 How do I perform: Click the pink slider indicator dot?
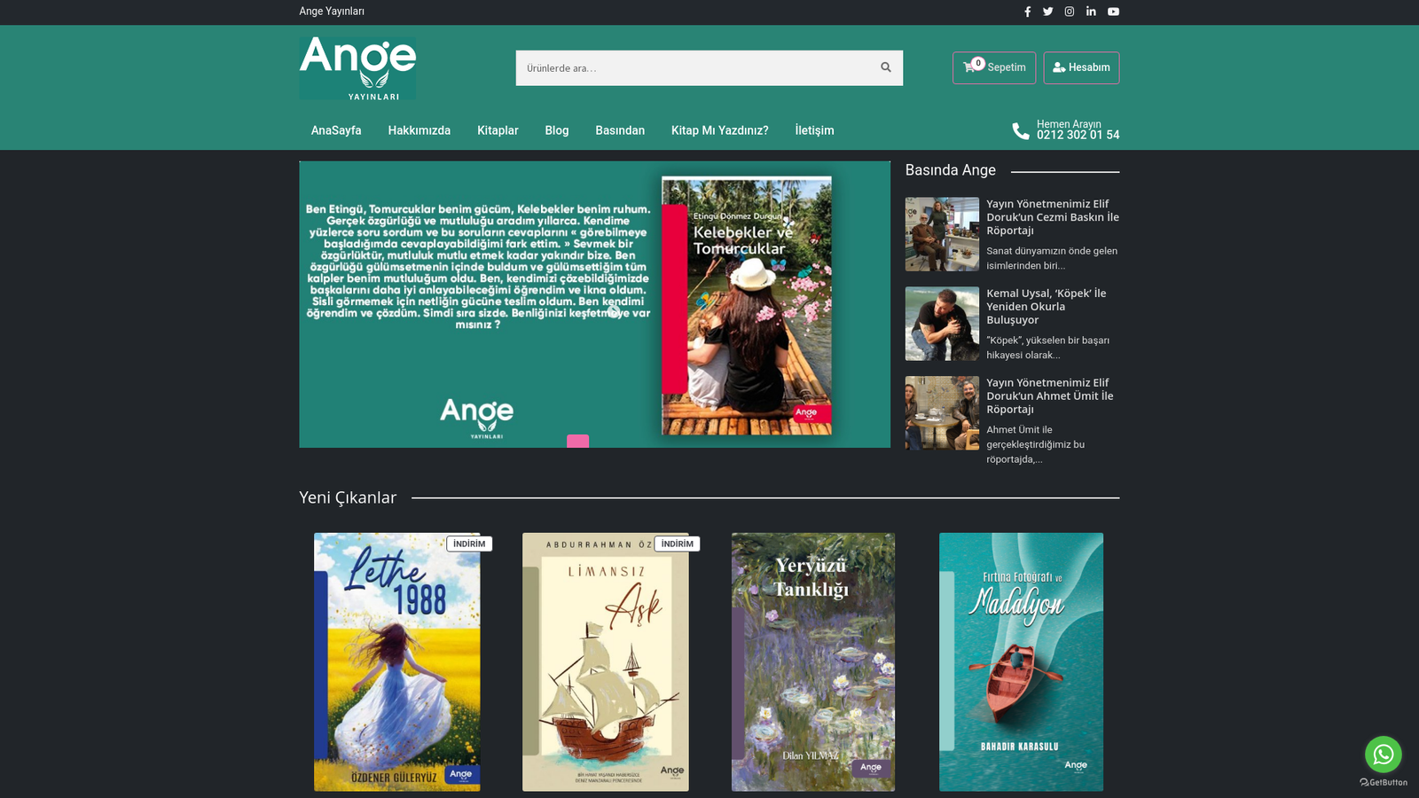(x=577, y=441)
